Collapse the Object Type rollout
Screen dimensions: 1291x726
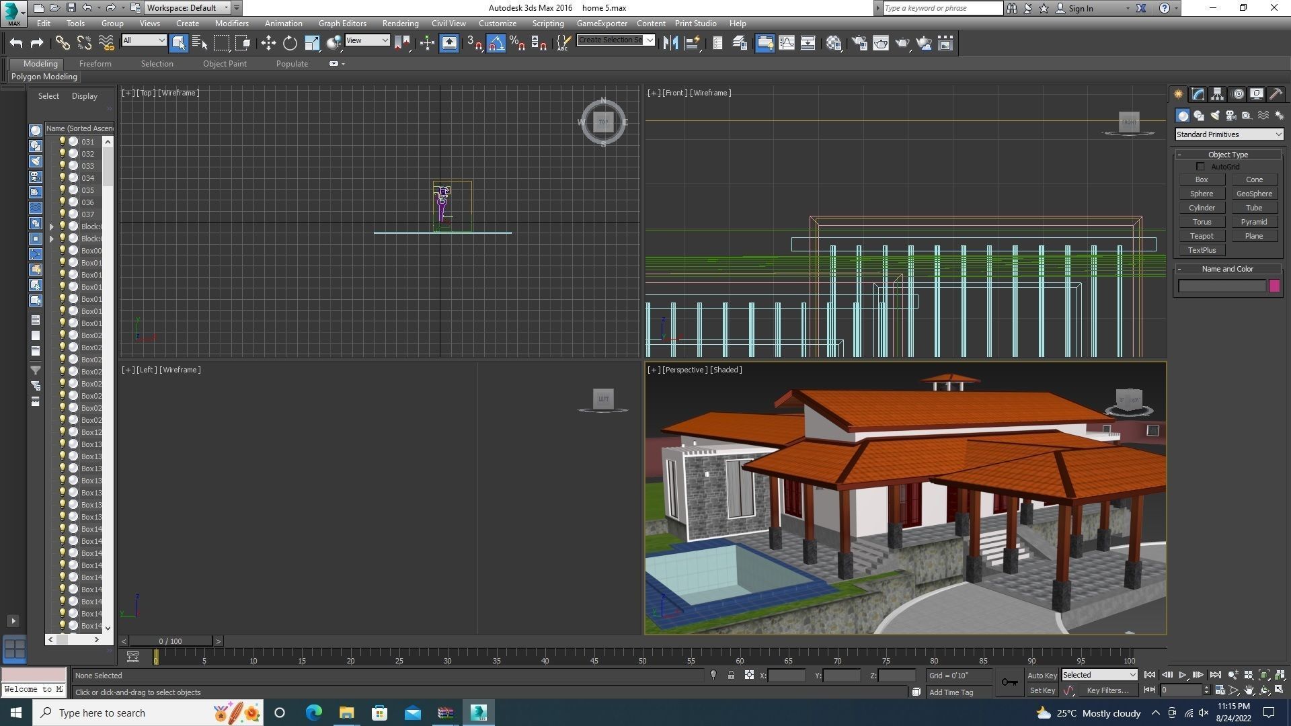coord(1179,155)
